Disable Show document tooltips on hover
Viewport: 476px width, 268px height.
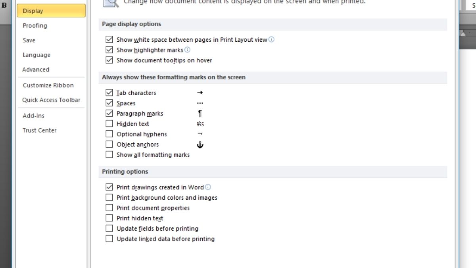pyautogui.click(x=109, y=60)
